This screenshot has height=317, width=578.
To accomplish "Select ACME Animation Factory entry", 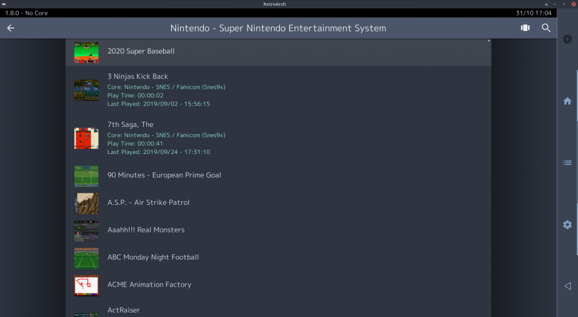I will pos(278,285).
